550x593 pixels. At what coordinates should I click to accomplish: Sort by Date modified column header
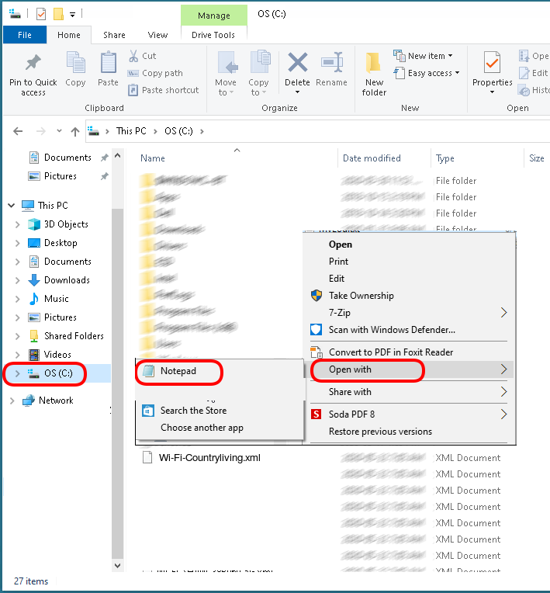pyautogui.click(x=372, y=158)
